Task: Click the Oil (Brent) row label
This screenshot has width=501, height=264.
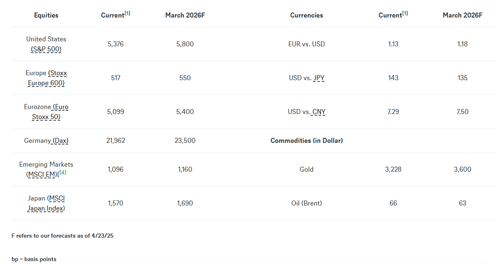Action: tap(306, 203)
